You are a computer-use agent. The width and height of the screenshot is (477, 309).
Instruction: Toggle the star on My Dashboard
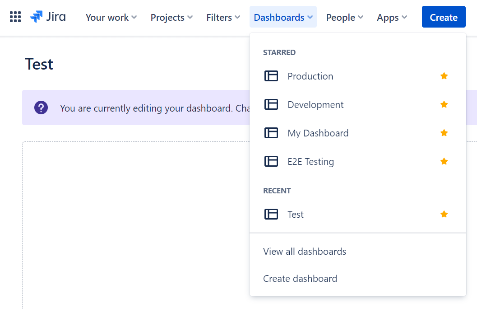444,133
